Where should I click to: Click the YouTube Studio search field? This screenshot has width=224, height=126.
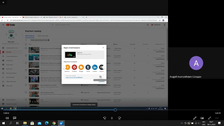(x=84, y=25)
